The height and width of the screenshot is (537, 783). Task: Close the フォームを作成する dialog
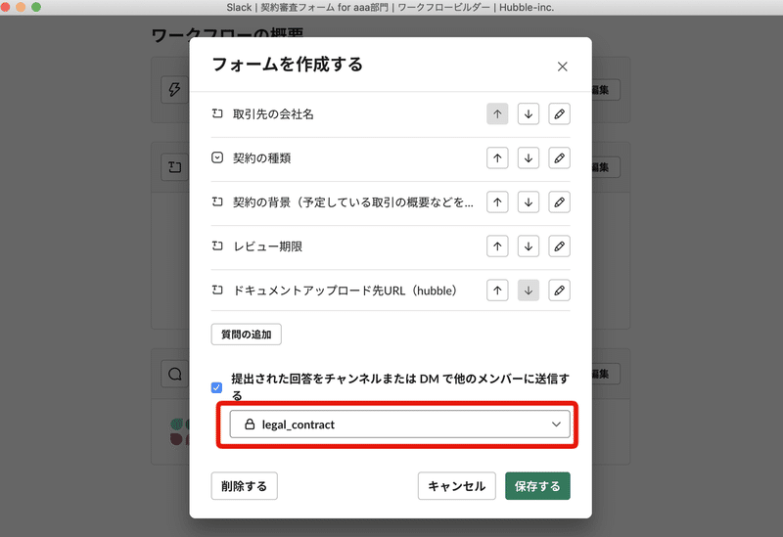pos(562,67)
